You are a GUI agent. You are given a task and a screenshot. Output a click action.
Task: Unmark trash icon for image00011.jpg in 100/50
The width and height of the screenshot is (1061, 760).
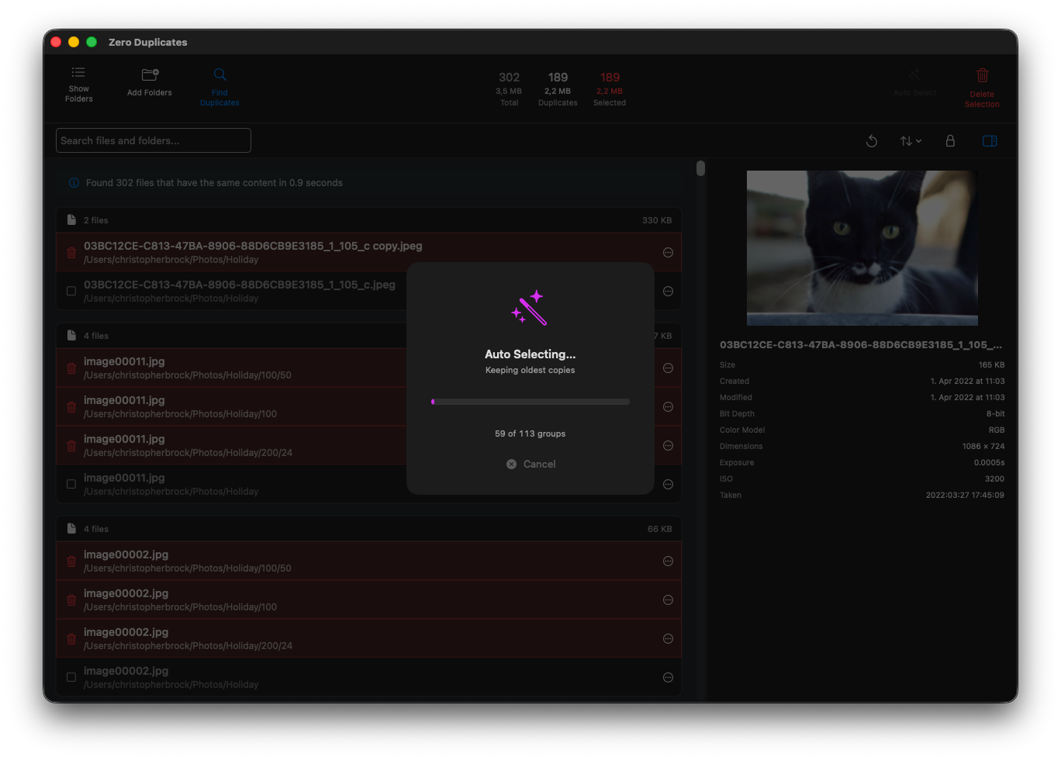71,368
